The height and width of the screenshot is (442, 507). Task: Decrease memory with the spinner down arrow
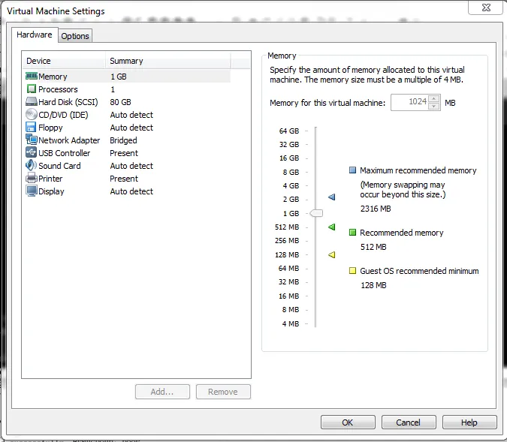click(x=434, y=107)
